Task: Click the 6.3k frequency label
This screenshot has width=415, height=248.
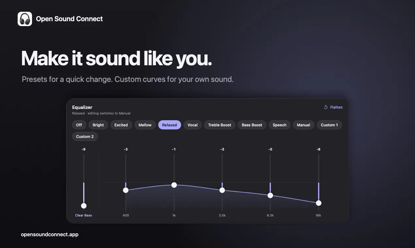Action: point(270,215)
